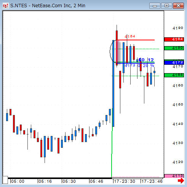Click the green 4180 price label
The image size is (187, 187).
click(174, 48)
